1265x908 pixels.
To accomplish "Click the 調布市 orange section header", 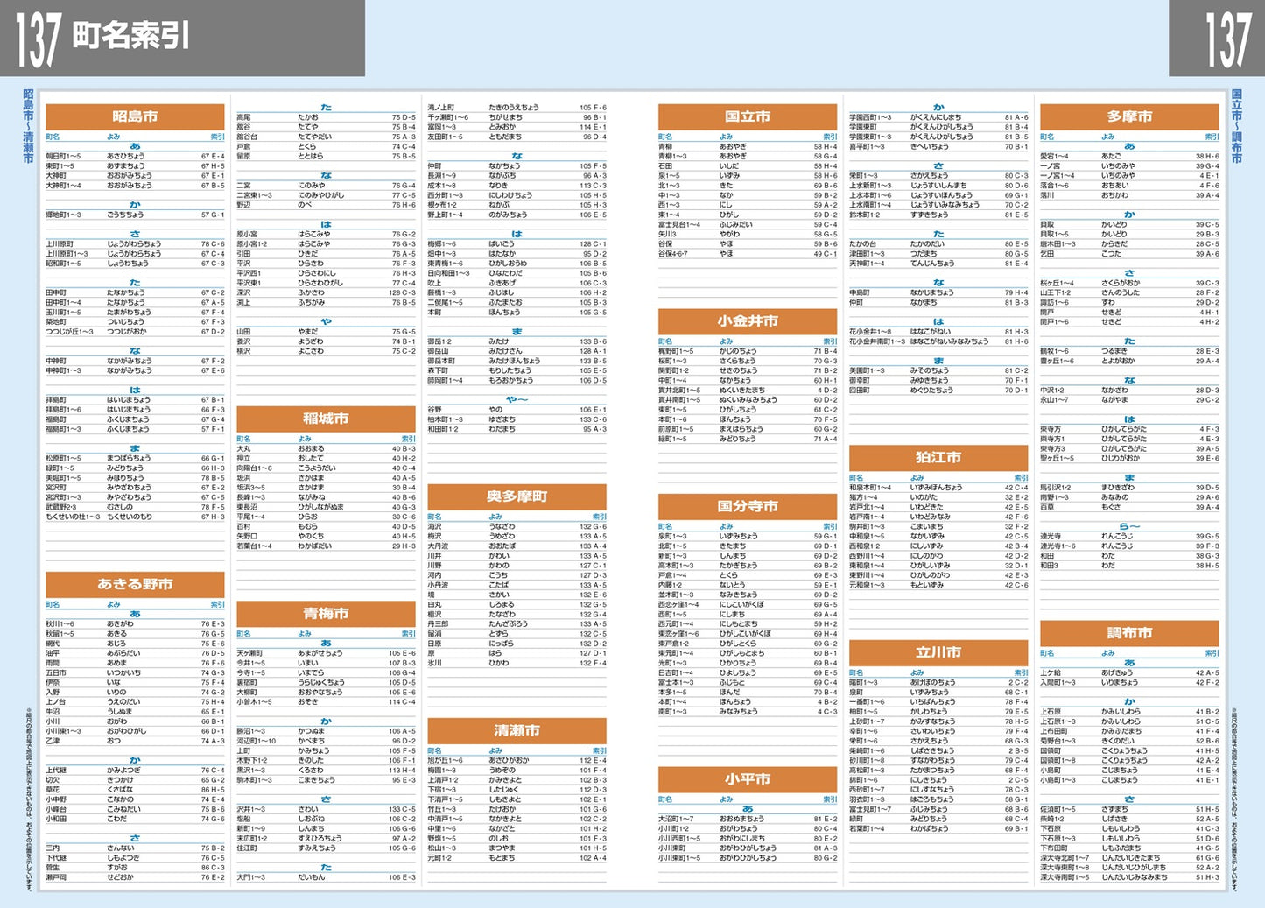I will tap(1129, 633).
